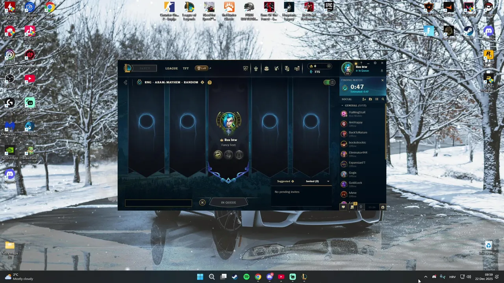Select friend GoldiLock

pyautogui.click(x=363, y=184)
